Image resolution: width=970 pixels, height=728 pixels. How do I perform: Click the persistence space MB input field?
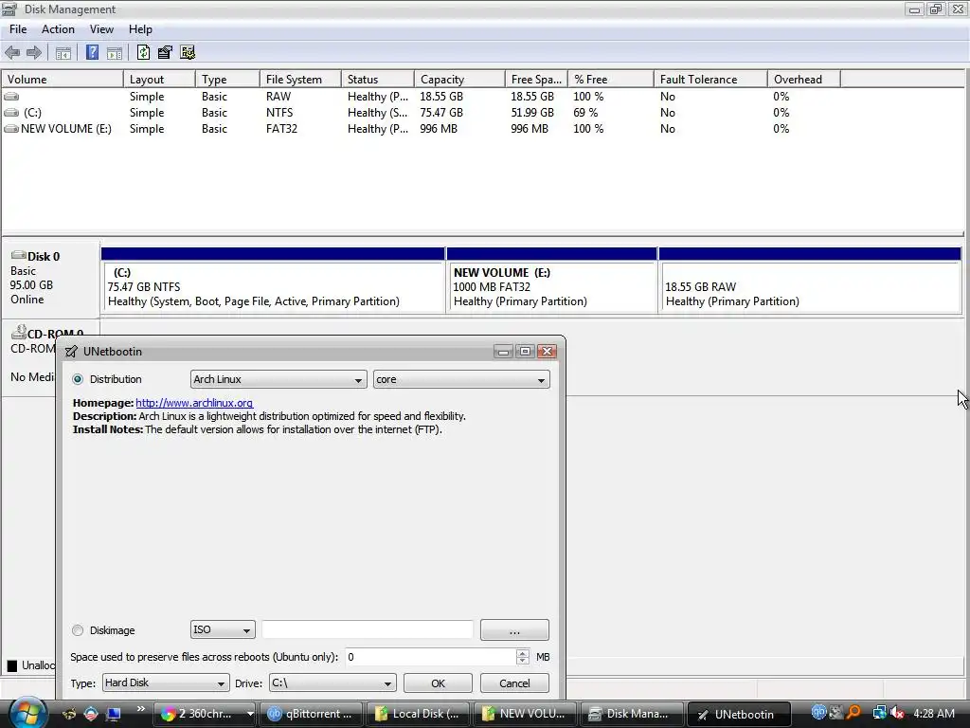coord(431,657)
